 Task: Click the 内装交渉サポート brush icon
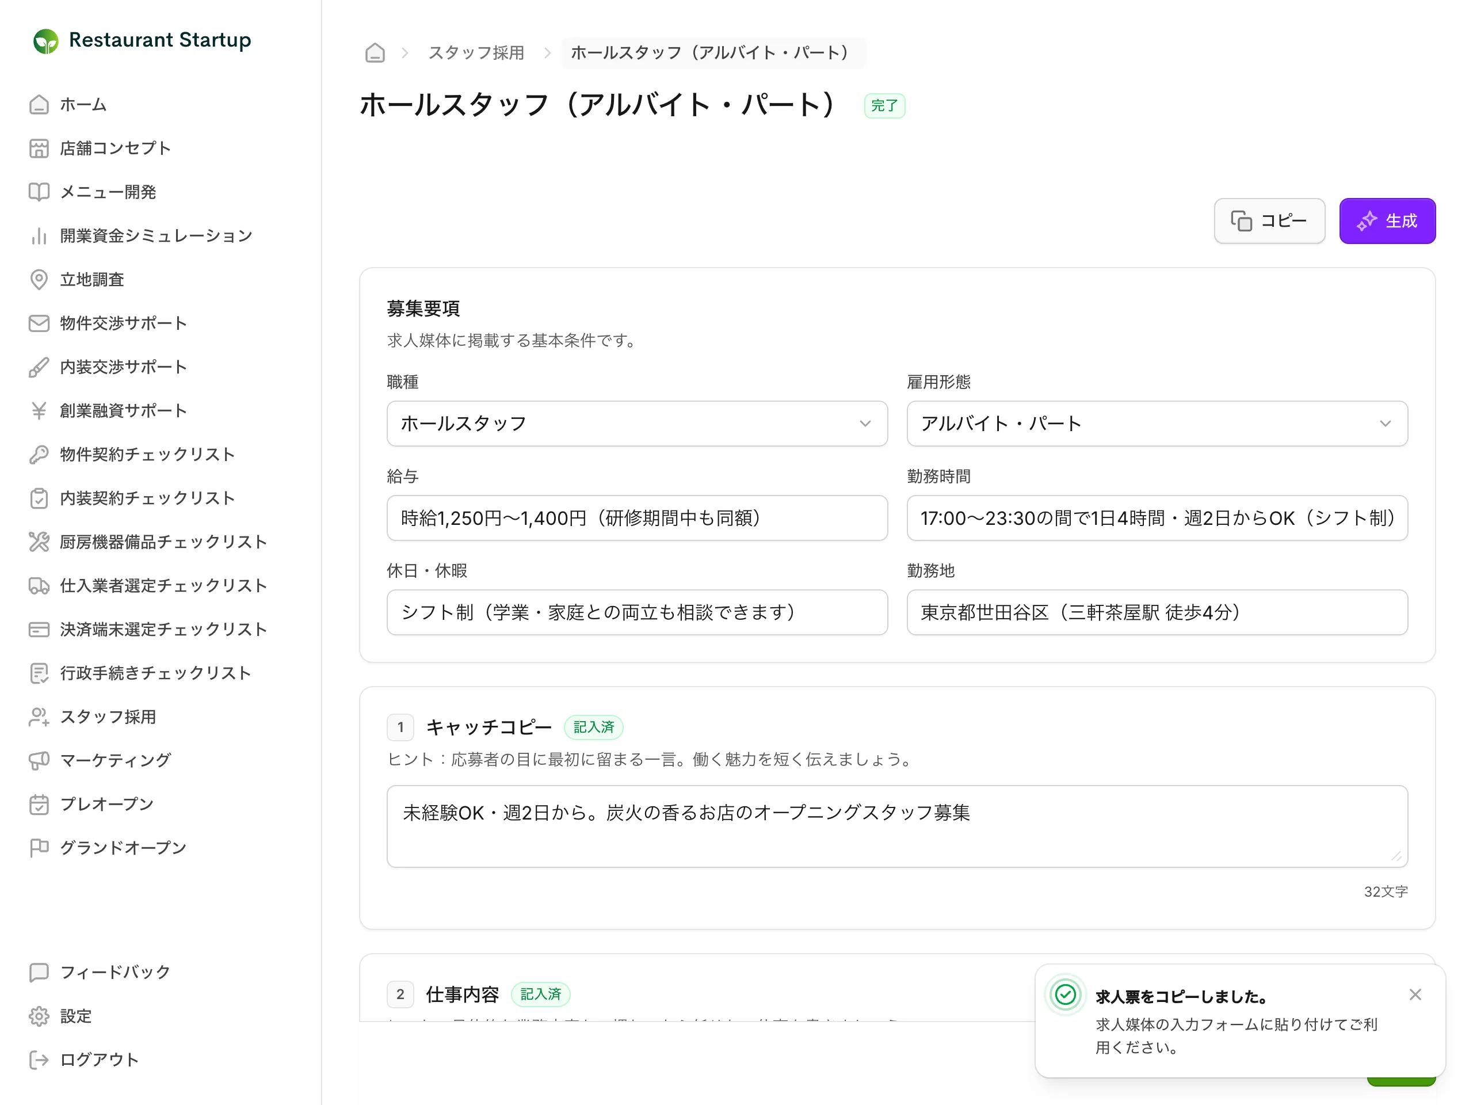pyautogui.click(x=39, y=367)
